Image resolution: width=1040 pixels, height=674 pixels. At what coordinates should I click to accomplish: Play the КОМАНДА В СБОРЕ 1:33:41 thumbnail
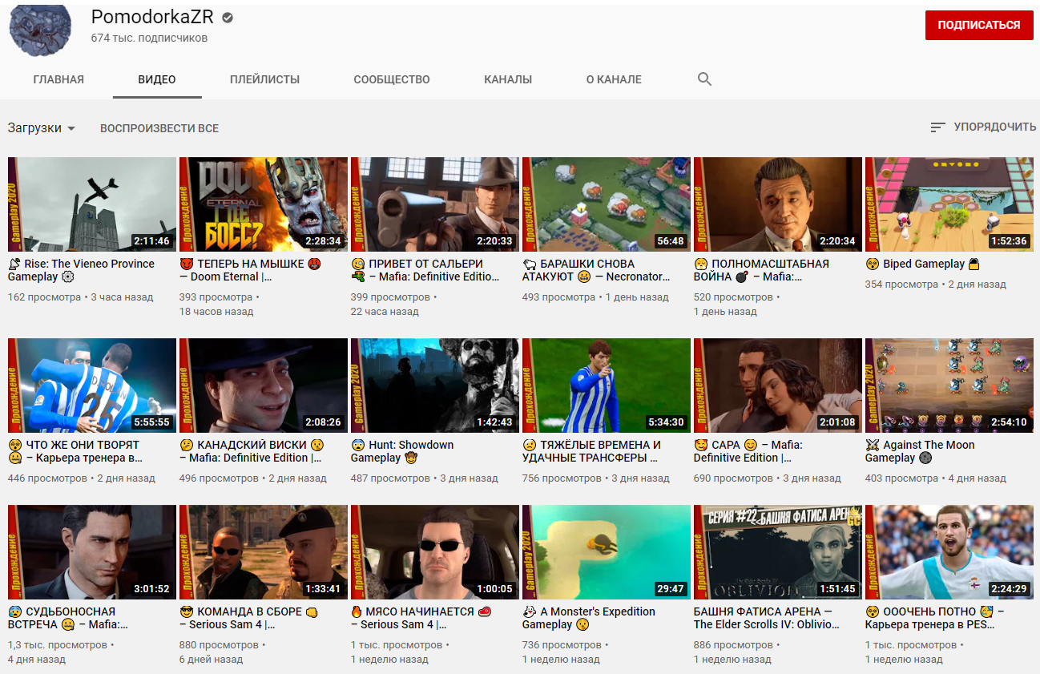pos(264,552)
